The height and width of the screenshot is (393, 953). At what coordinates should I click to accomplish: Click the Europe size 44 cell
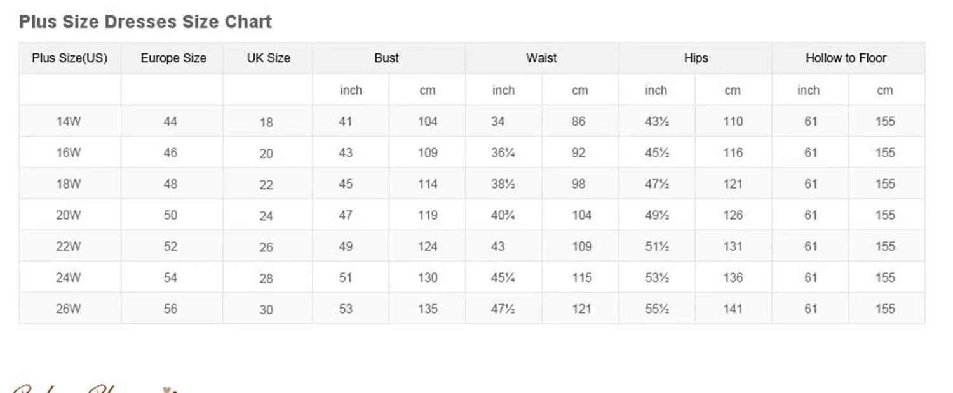point(170,121)
